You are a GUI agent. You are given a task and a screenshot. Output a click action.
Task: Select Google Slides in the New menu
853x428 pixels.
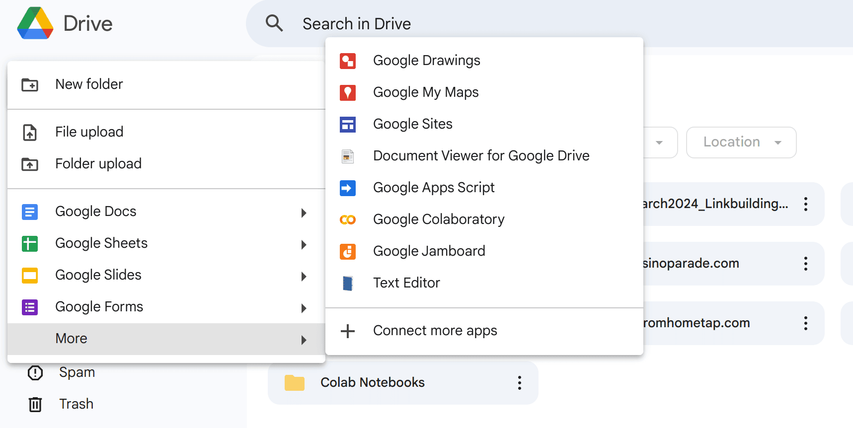[x=166, y=276]
